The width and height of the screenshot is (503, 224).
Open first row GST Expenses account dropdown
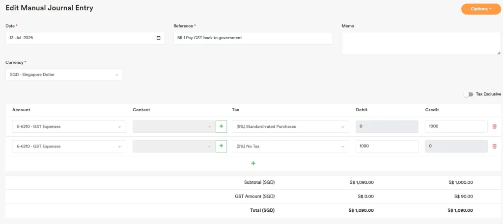click(69, 126)
